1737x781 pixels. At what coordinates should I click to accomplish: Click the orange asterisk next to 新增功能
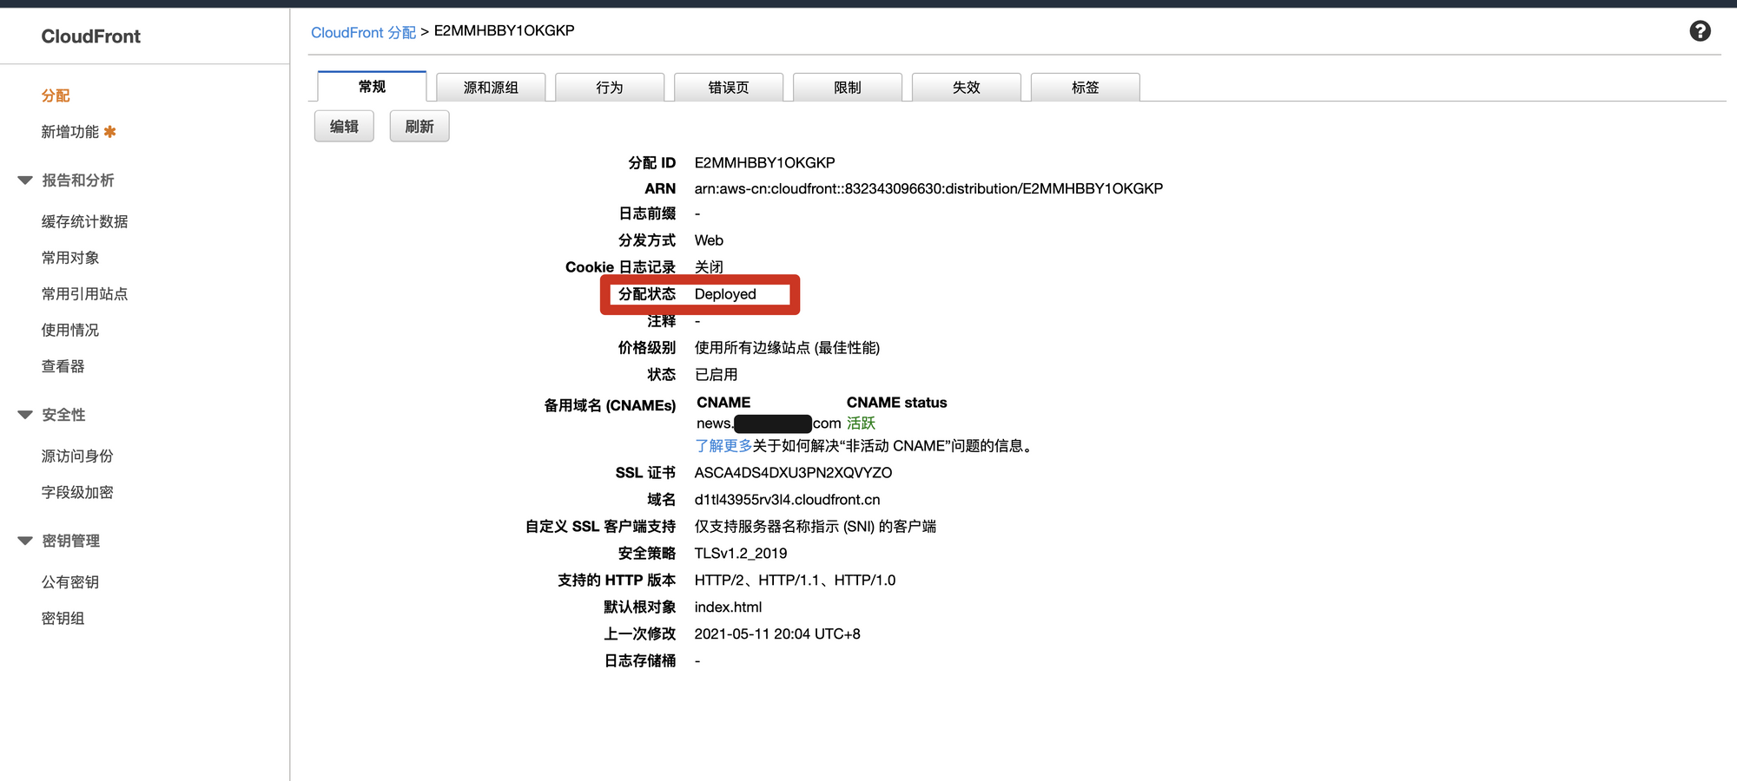coord(109,132)
